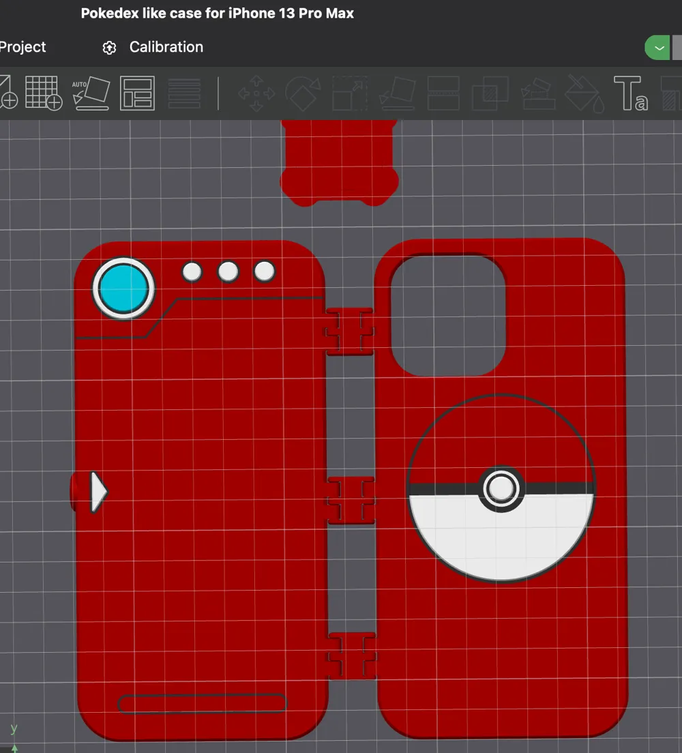Choose the Lay on face tool
This screenshot has width=682, height=753.
click(397, 93)
